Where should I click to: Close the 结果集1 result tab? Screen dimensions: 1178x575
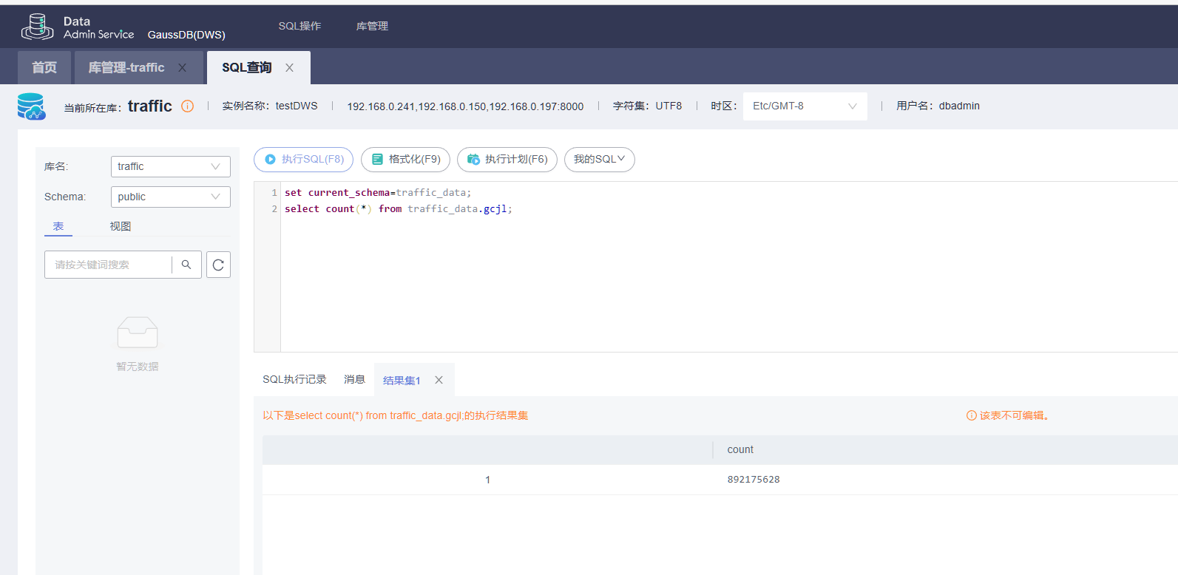439,380
